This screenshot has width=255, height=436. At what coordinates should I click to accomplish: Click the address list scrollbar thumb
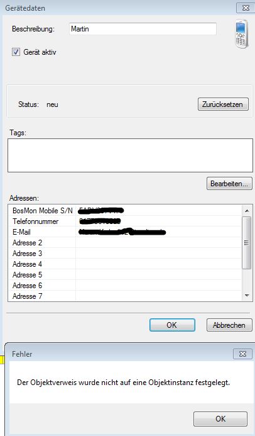(x=247, y=243)
